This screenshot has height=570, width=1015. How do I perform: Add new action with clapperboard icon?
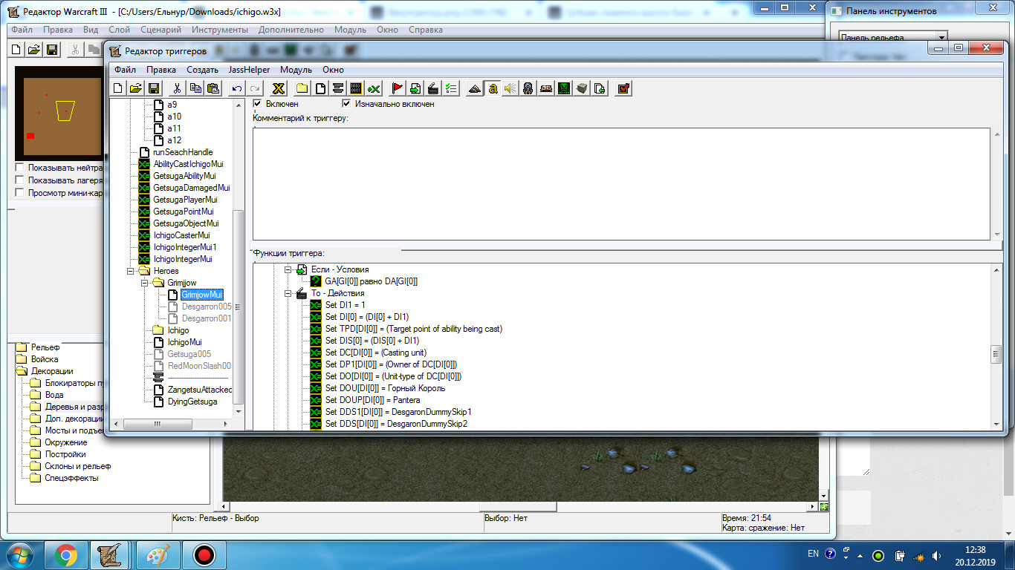(433, 88)
